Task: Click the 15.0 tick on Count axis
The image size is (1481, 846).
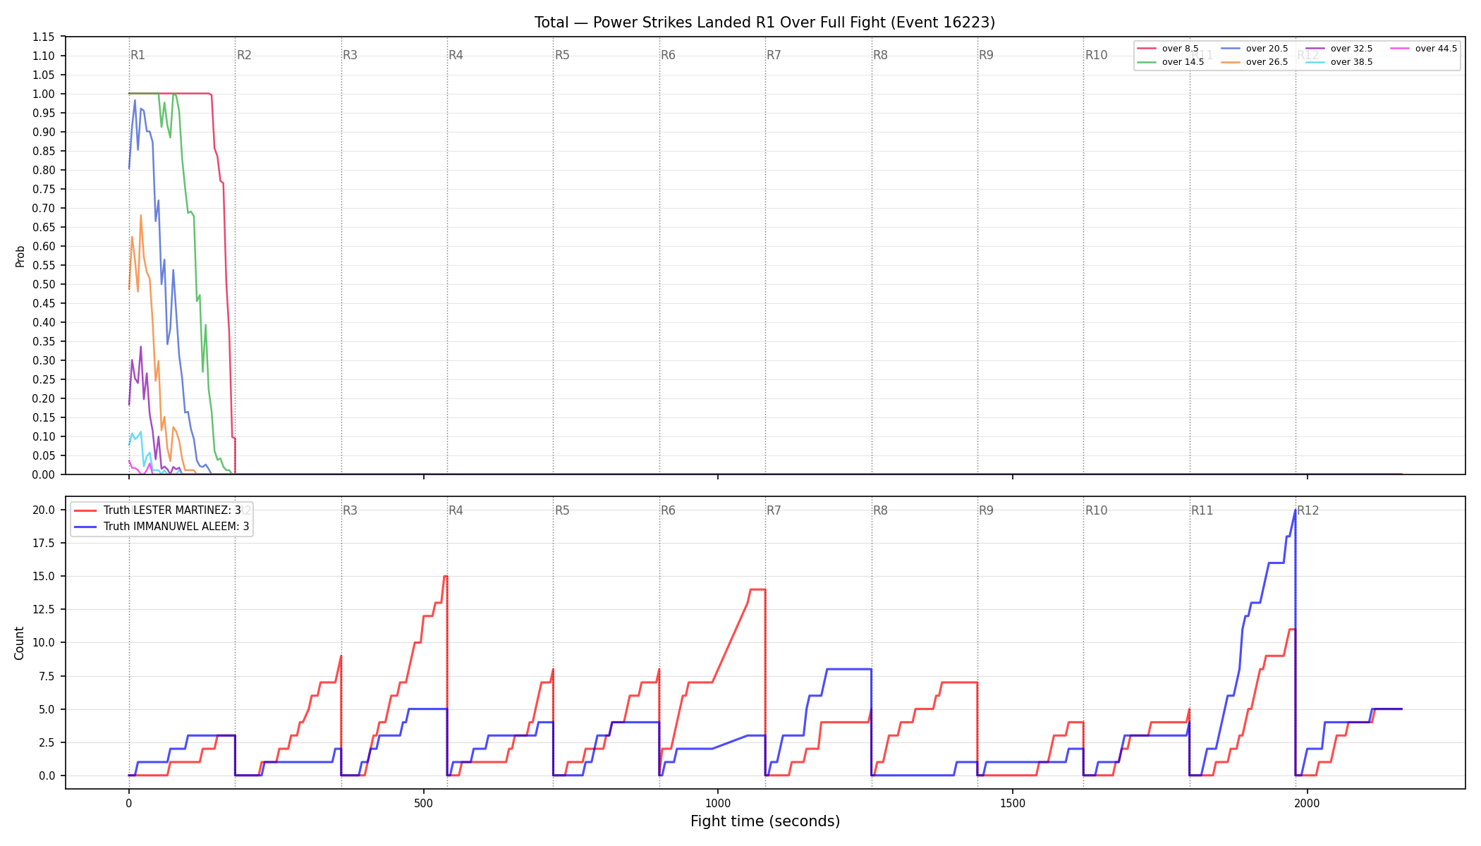Action: tap(44, 576)
